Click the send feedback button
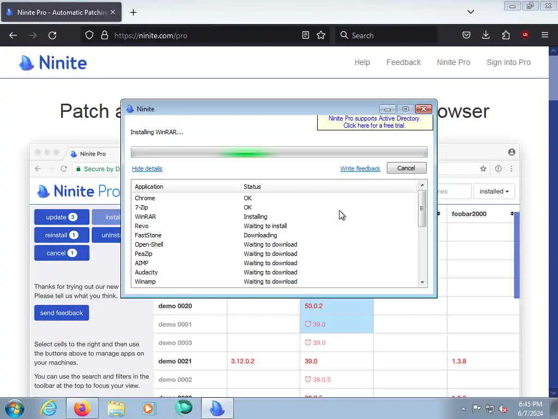The width and height of the screenshot is (558, 419). tap(62, 313)
